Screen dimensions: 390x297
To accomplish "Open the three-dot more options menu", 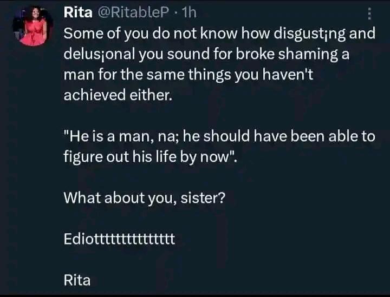I will click(369, 14).
